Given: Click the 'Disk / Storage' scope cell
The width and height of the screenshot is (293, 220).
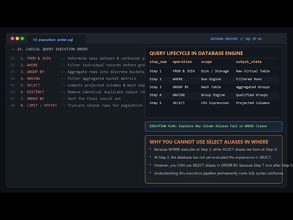Looking at the screenshot, I should (215, 71).
